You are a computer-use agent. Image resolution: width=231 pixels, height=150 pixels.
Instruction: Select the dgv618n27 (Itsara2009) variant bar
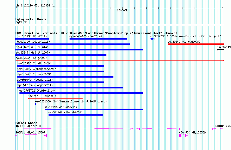[x=65, y=77]
